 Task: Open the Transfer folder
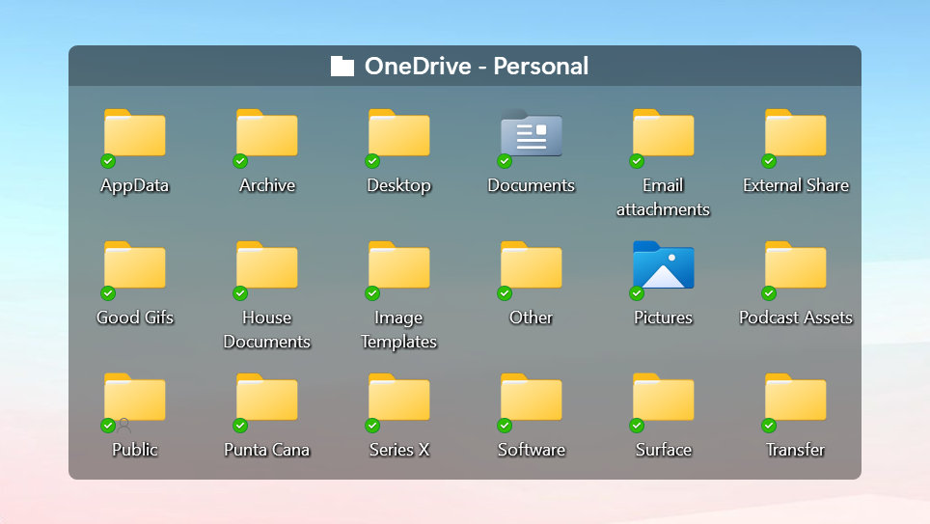point(796,399)
